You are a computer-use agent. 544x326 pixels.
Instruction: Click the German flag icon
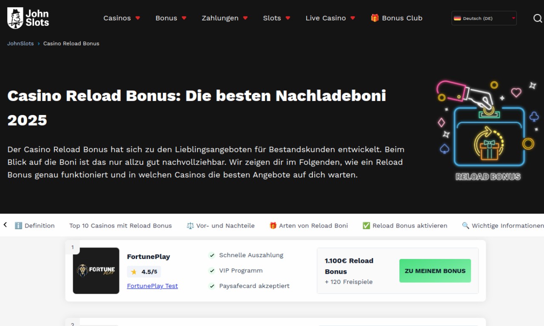pos(457,18)
